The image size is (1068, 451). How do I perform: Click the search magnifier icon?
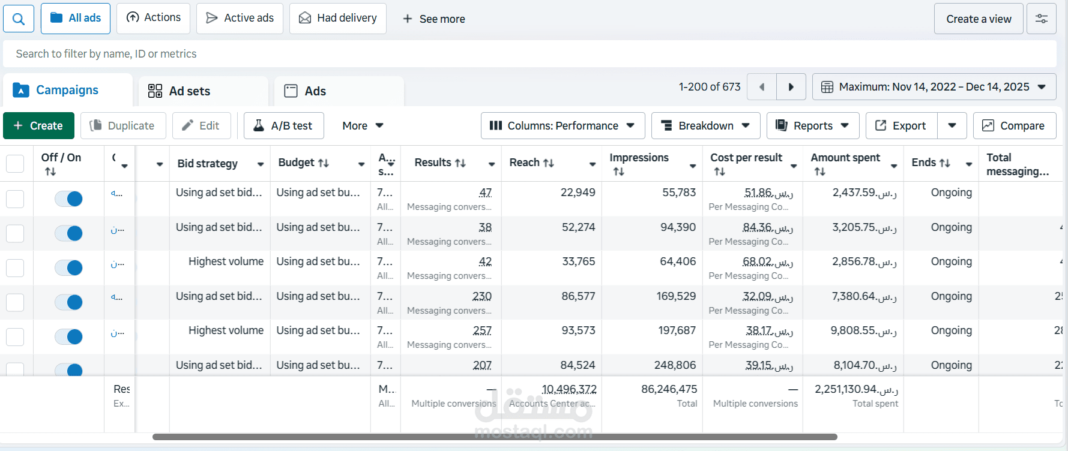pos(19,19)
